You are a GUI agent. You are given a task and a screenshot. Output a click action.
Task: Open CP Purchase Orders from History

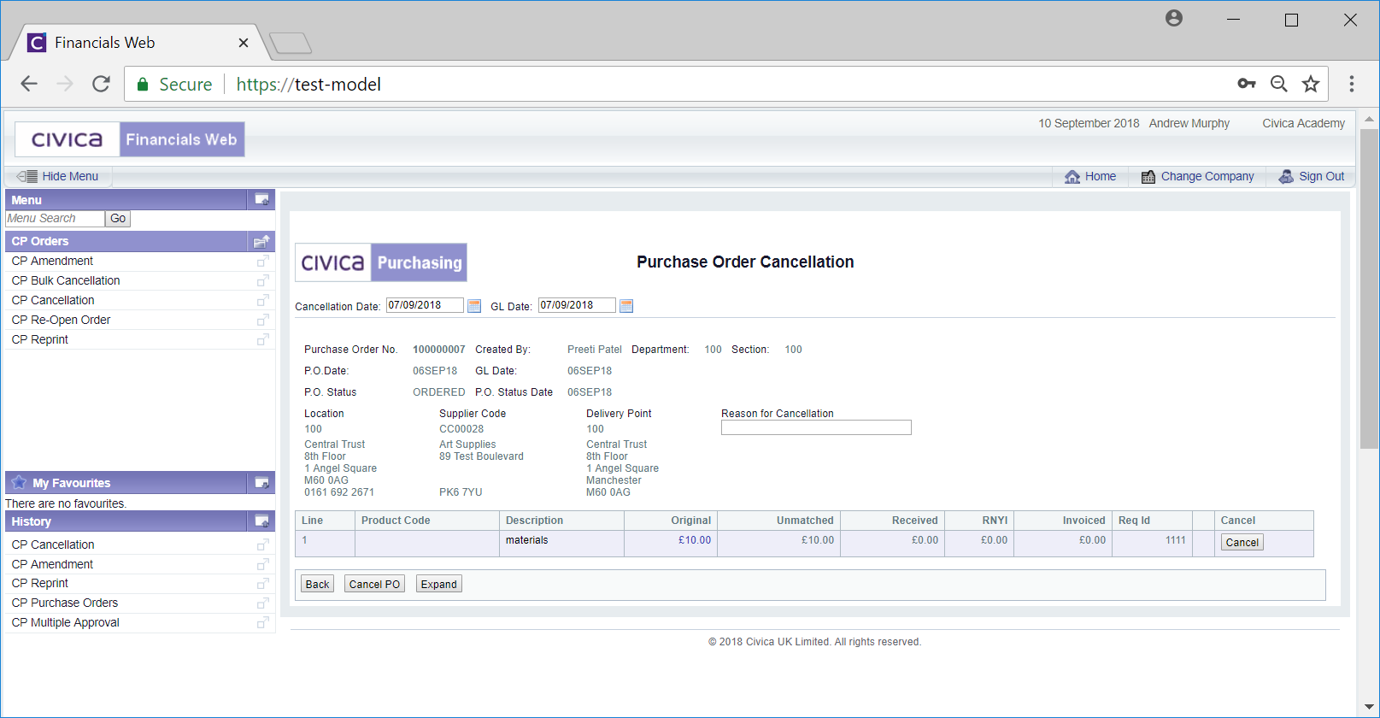click(x=65, y=603)
